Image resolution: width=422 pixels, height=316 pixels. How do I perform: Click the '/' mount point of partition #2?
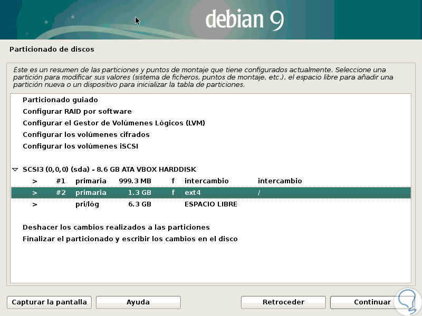click(x=259, y=193)
